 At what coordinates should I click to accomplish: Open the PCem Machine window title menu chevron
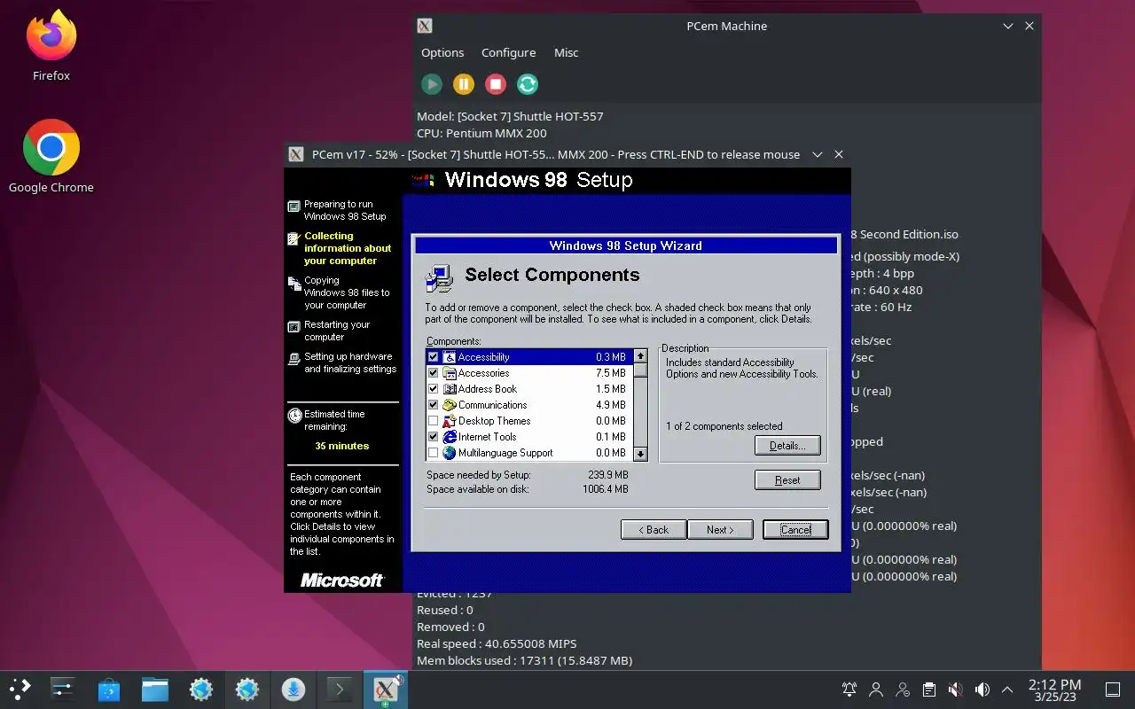(x=1008, y=27)
